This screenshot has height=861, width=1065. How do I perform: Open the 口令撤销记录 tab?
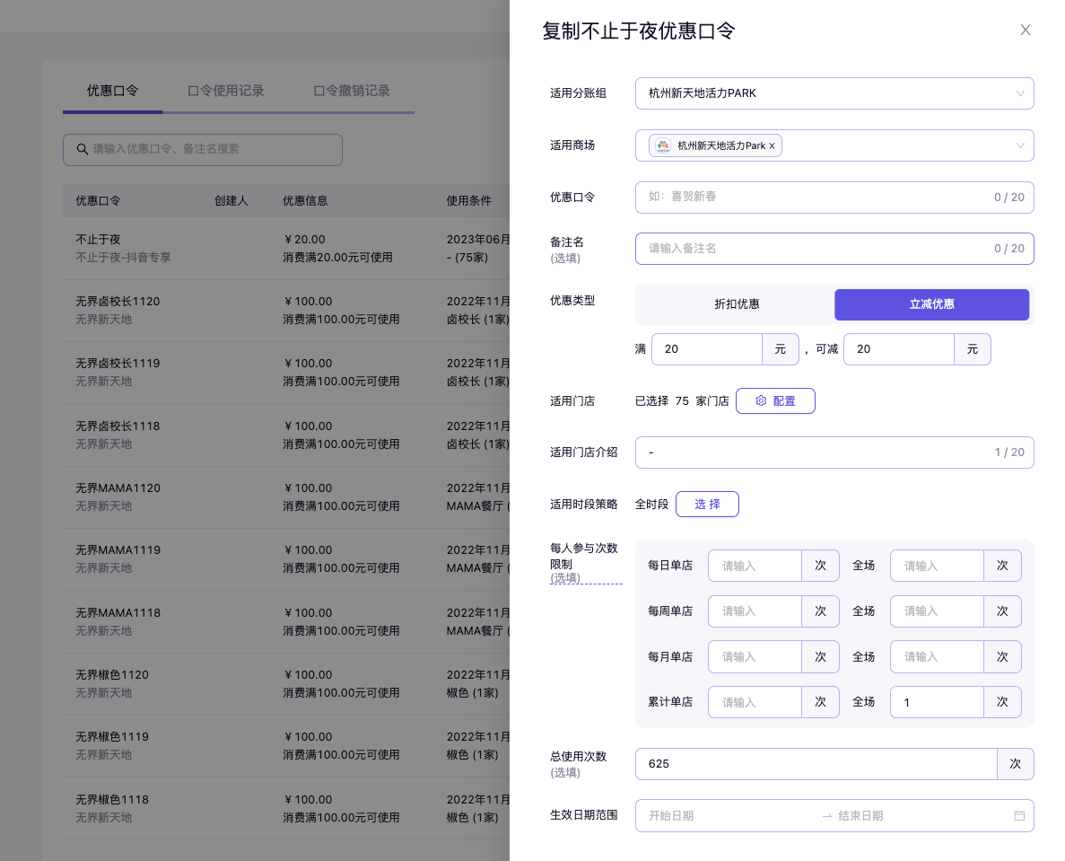pos(352,91)
